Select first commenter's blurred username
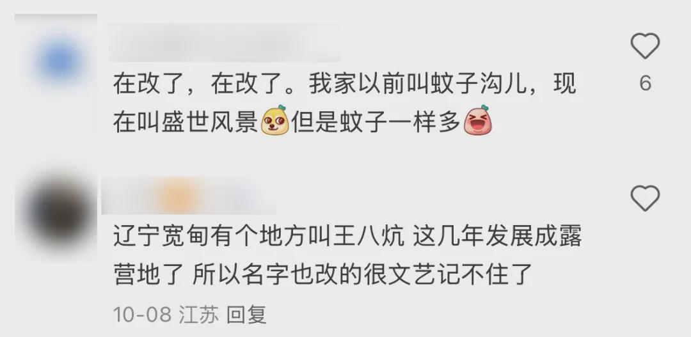The height and width of the screenshot is (337, 691). [224, 43]
